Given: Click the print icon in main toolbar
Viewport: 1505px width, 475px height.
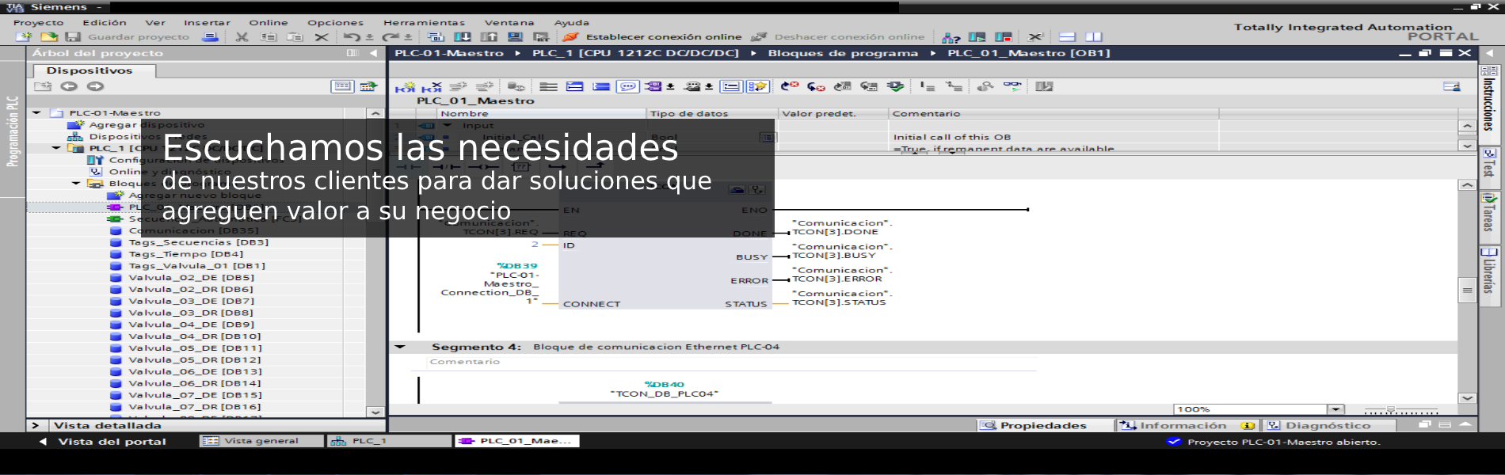Looking at the screenshot, I should [210, 37].
